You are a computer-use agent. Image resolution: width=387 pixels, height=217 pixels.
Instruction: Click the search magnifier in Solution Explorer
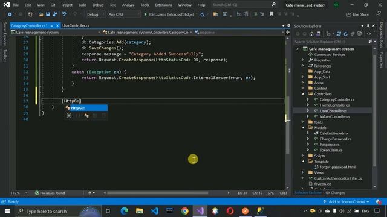(x=370, y=42)
